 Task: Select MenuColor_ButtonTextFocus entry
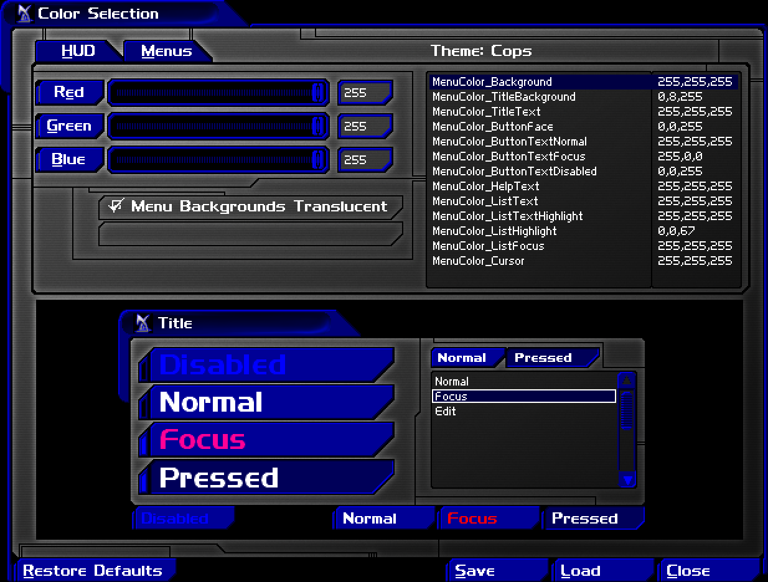[x=583, y=156]
